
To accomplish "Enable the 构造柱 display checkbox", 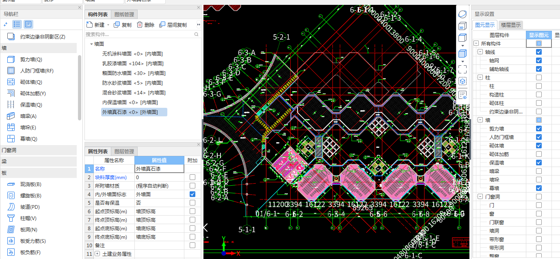I will (539, 94).
